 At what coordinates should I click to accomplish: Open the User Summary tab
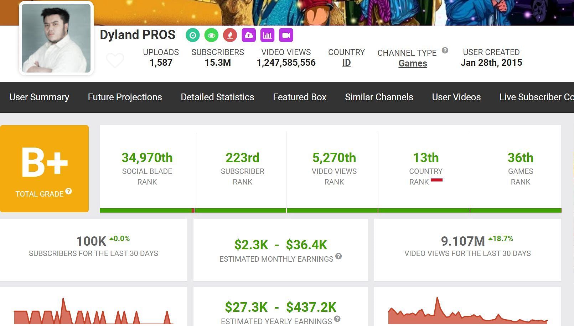tap(39, 97)
